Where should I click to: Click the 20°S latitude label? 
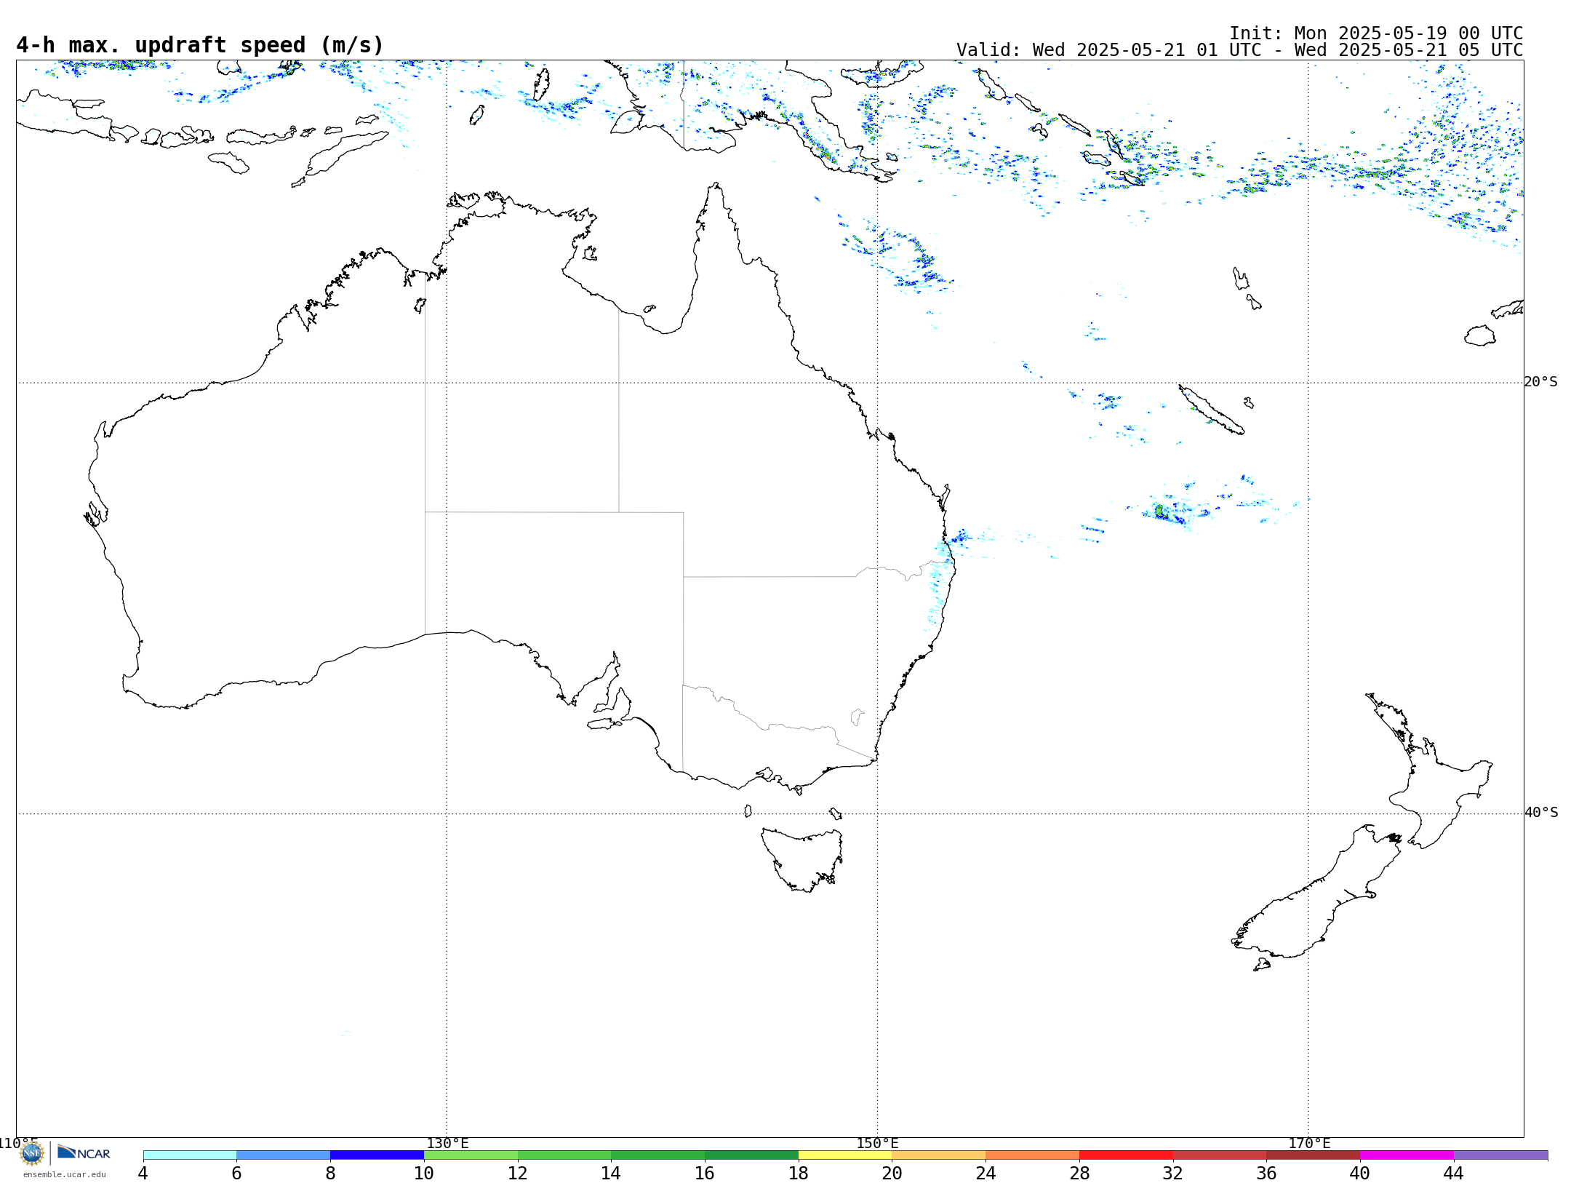point(1541,381)
